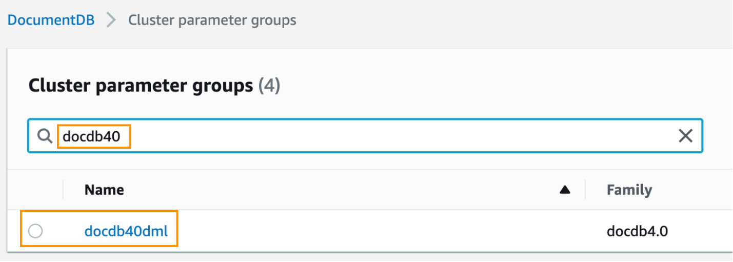Click the Cluster parameter groups heading

click(x=141, y=86)
